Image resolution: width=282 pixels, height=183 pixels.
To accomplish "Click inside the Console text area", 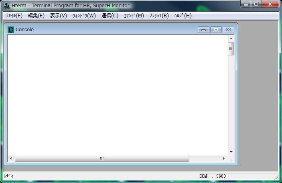I will click(x=116, y=94).
